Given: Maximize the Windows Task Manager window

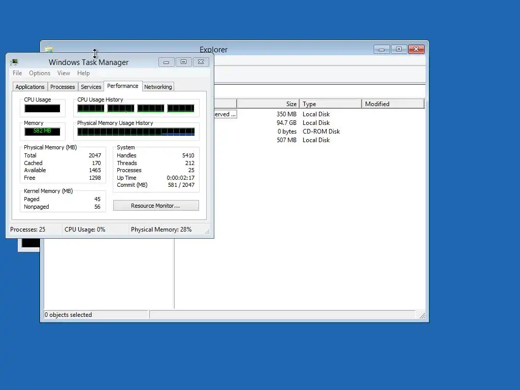Looking at the screenshot, I should (184, 62).
